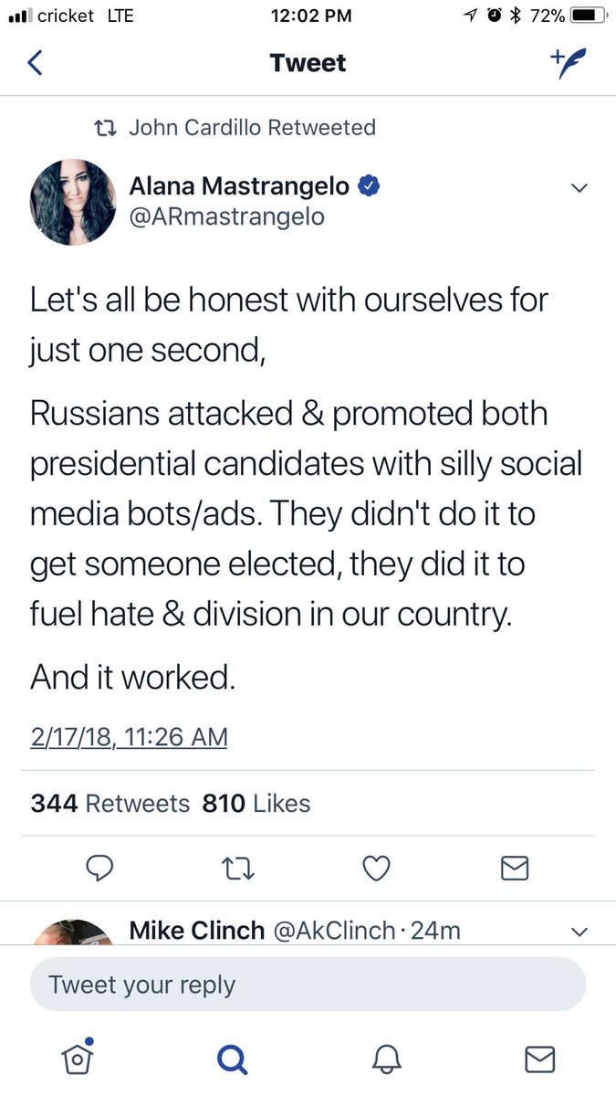Open the Search tab

point(232,1059)
